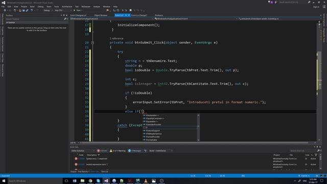Viewport: 327px width, 184px height.
Task: Click the Error List search magnifier icon
Action: click(x=318, y=151)
